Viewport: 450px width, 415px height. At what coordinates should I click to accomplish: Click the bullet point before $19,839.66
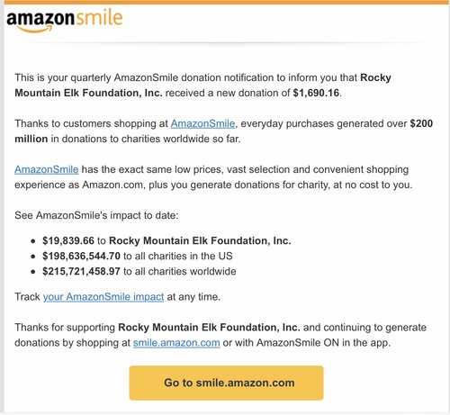(33, 241)
